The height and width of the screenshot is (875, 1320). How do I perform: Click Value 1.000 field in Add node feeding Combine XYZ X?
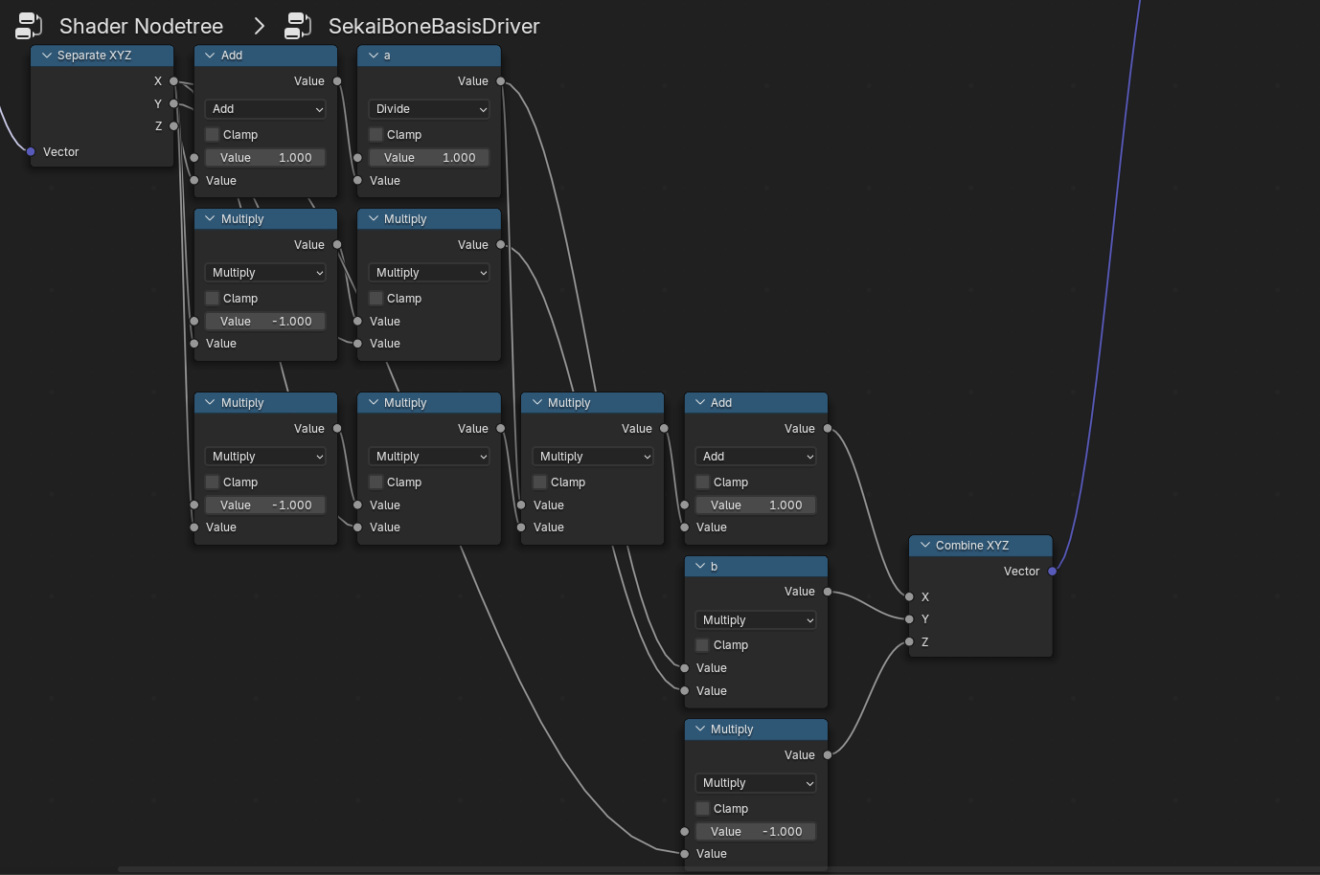point(756,505)
